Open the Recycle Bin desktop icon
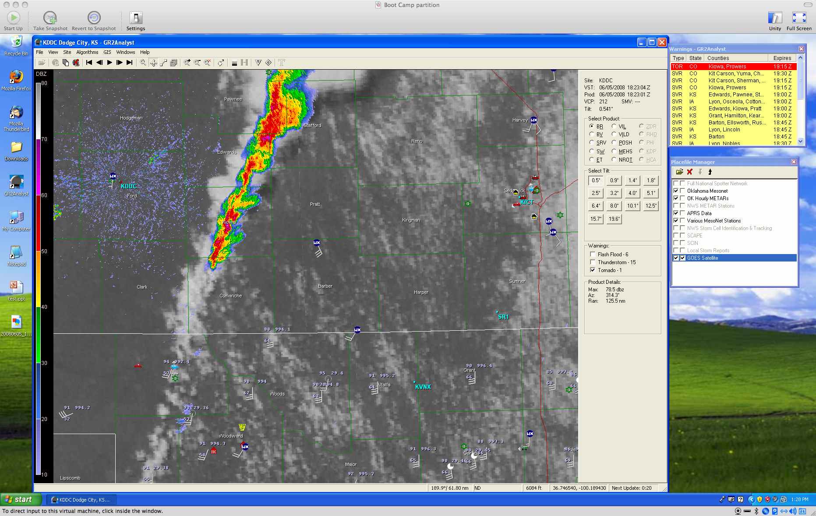The image size is (816, 516). pyautogui.click(x=16, y=46)
